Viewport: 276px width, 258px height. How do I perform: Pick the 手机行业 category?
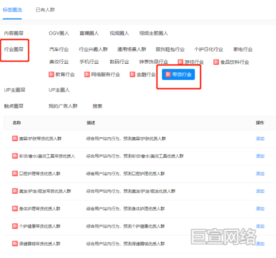[x=89, y=62]
